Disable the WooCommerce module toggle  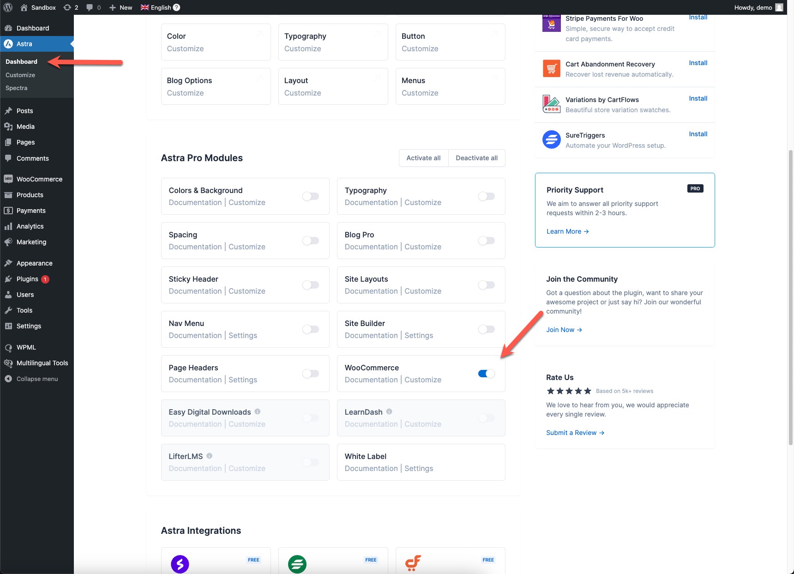pyautogui.click(x=487, y=374)
